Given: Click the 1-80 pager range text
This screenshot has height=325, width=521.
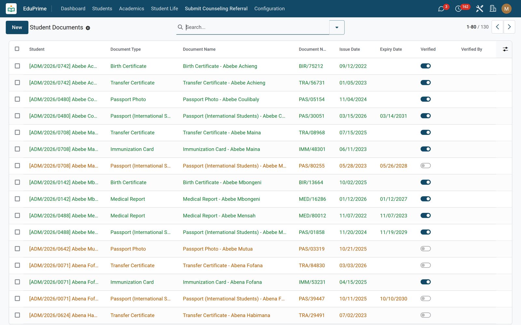Looking at the screenshot, I should [471, 27].
